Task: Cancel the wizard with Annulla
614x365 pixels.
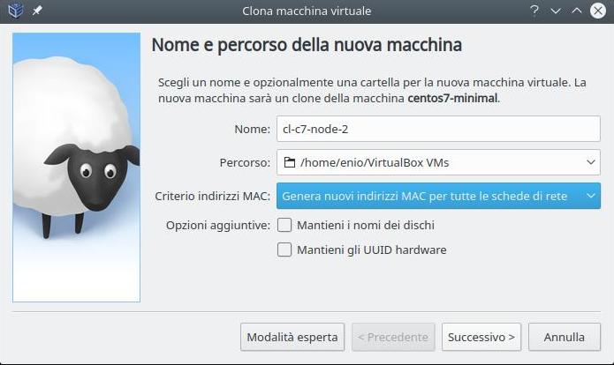Action: click(565, 337)
